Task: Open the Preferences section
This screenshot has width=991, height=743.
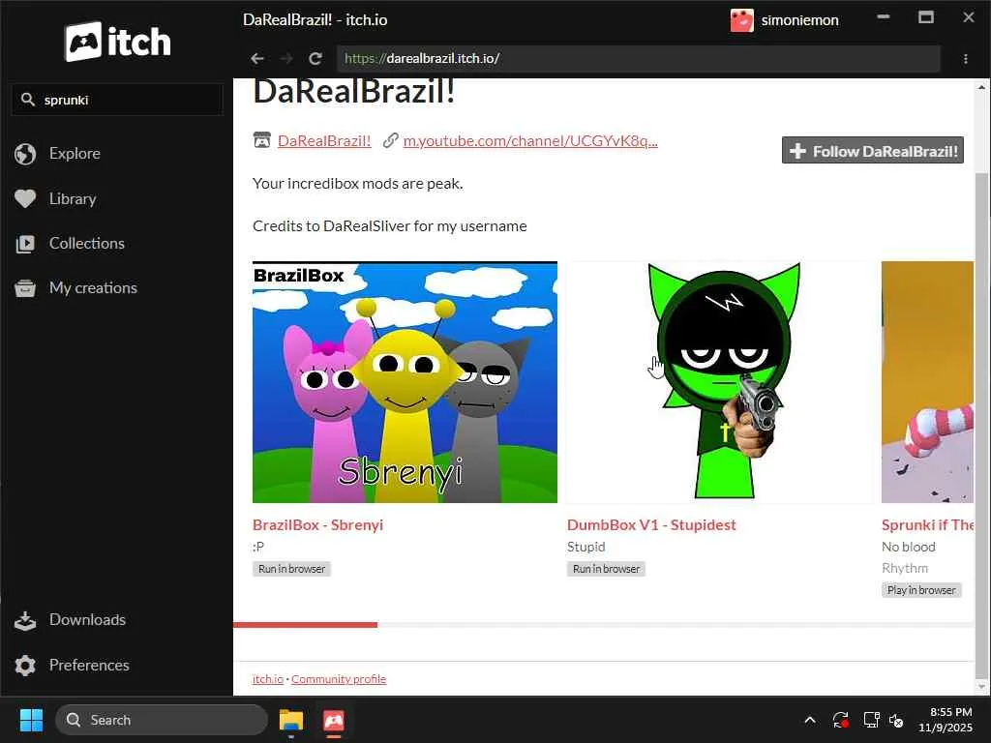Action: click(89, 666)
